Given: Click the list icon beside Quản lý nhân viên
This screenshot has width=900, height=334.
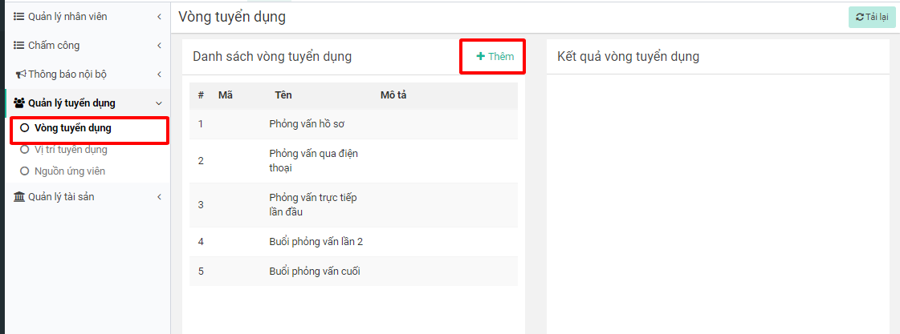Looking at the screenshot, I should point(19,17).
